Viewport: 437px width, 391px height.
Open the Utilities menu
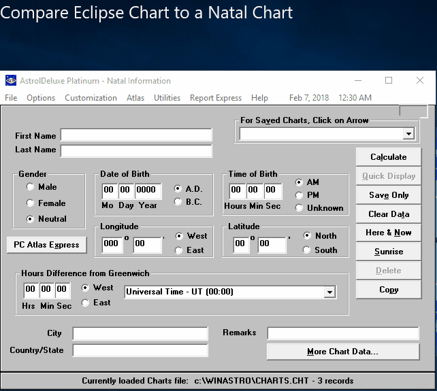(167, 98)
